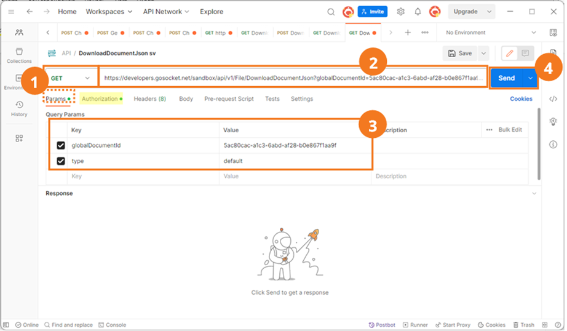Switch to the Authorization tab

(101, 99)
